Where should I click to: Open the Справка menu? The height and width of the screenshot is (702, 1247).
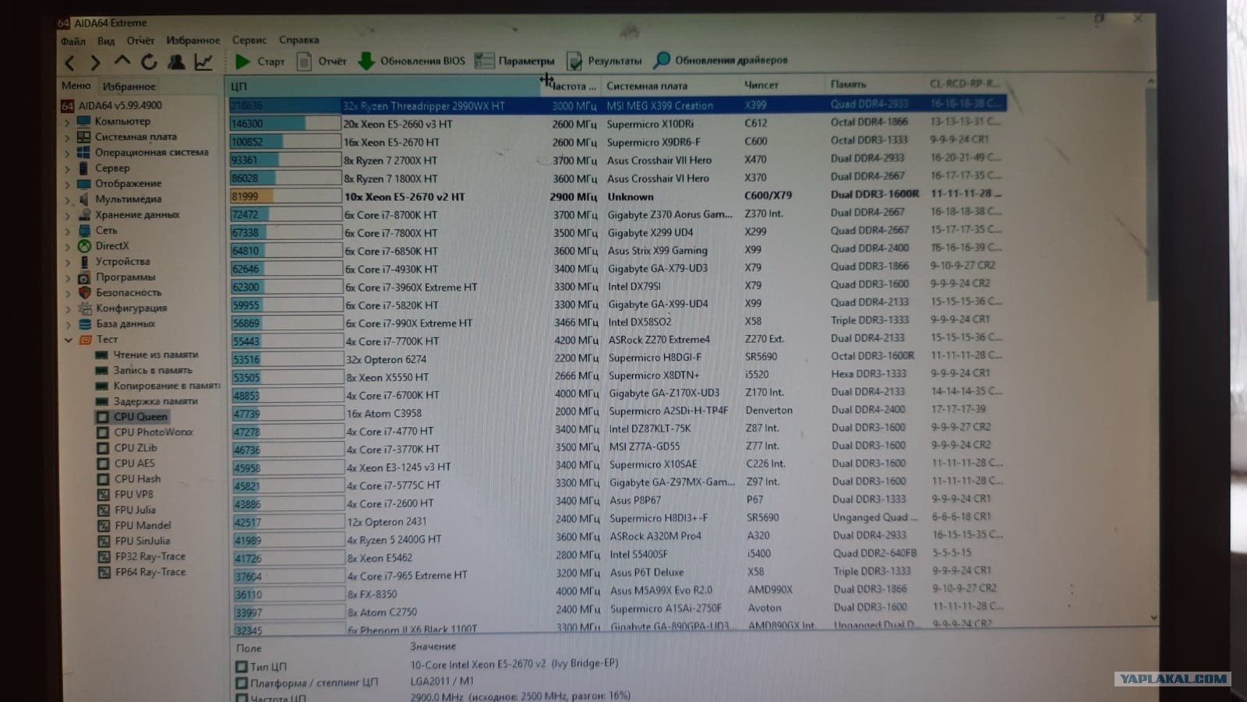[299, 40]
